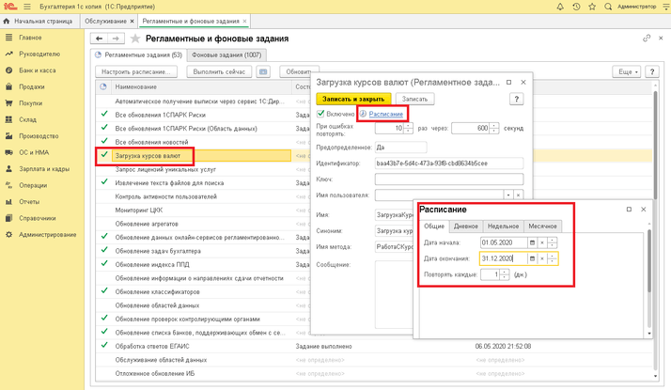Go back with left arrow button
671x390 pixels.
click(x=99, y=39)
